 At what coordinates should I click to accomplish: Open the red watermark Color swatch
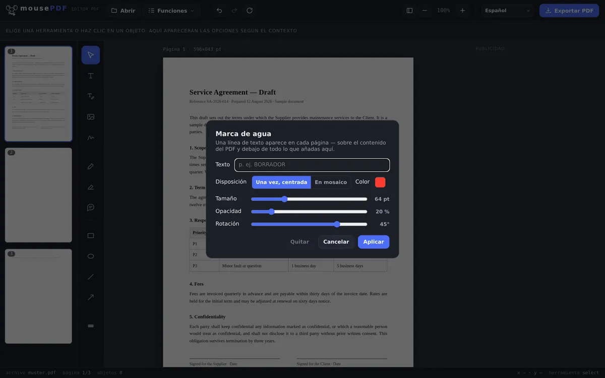tap(380, 182)
